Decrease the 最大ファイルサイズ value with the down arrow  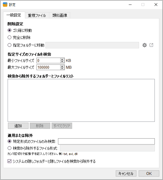(x=62, y=68)
